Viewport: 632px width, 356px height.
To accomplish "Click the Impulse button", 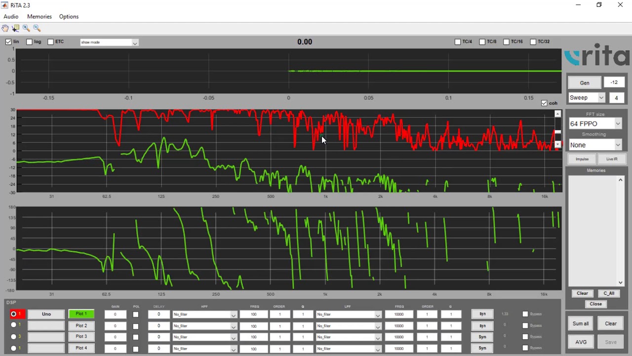I will 582,159.
